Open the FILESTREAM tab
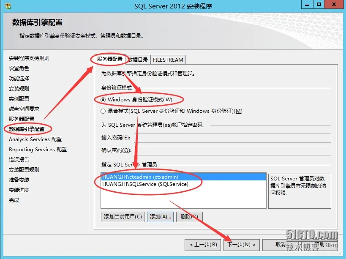The width and height of the screenshot is (346, 259). pos(168,60)
